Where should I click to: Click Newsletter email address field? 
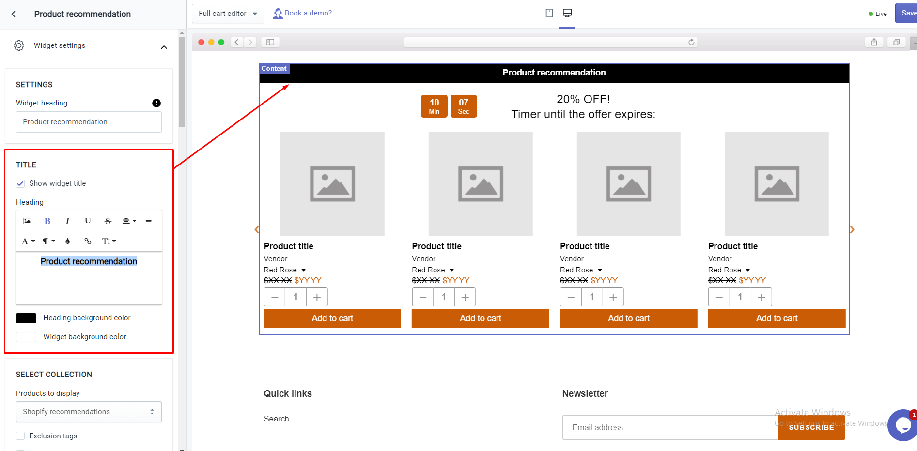pyautogui.click(x=670, y=428)
